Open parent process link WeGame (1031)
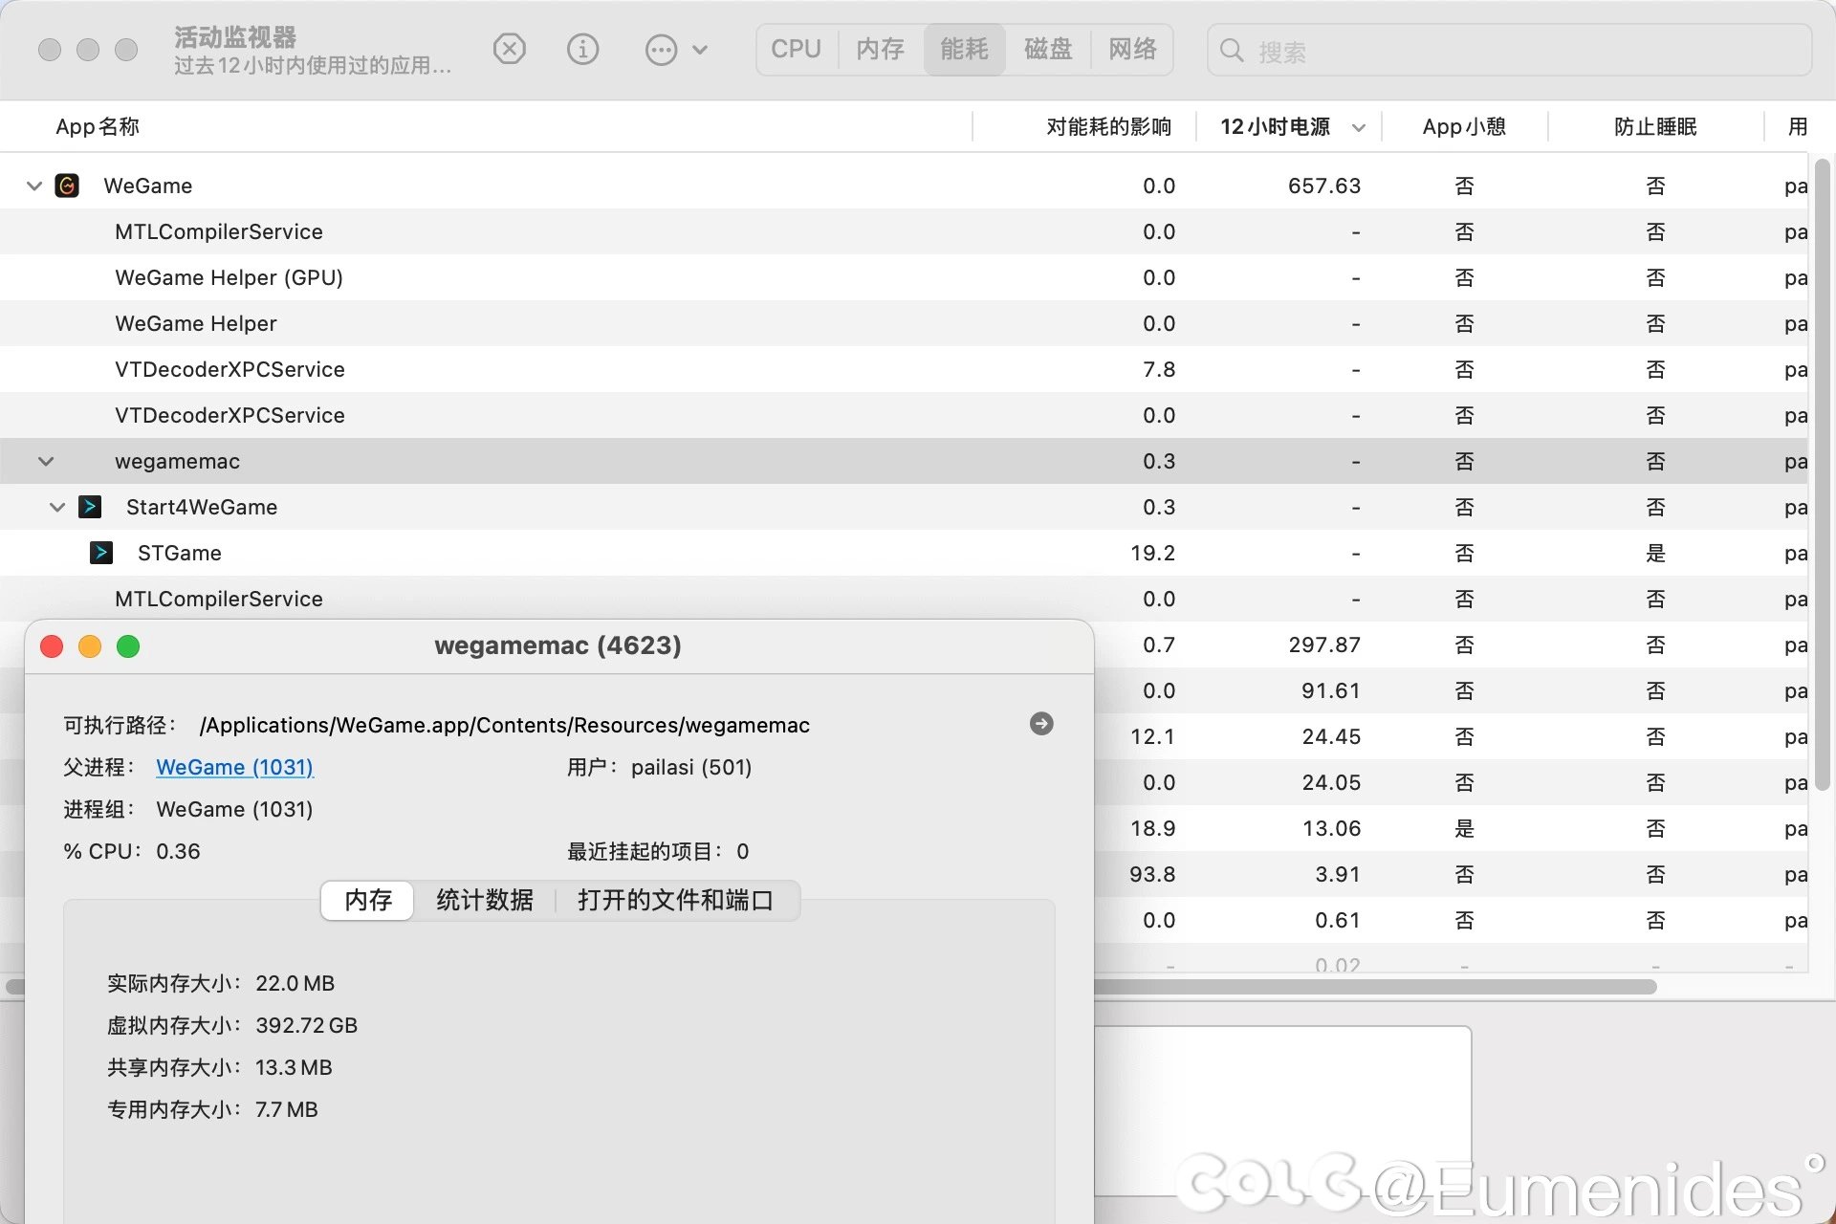Viewport: 1836px width, 1224px height. [234, 767]
